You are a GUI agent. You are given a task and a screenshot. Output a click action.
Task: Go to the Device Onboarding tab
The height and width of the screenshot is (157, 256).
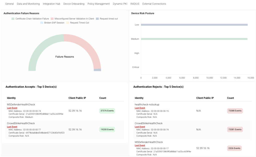pyautogui.click(x=74, y=4)
